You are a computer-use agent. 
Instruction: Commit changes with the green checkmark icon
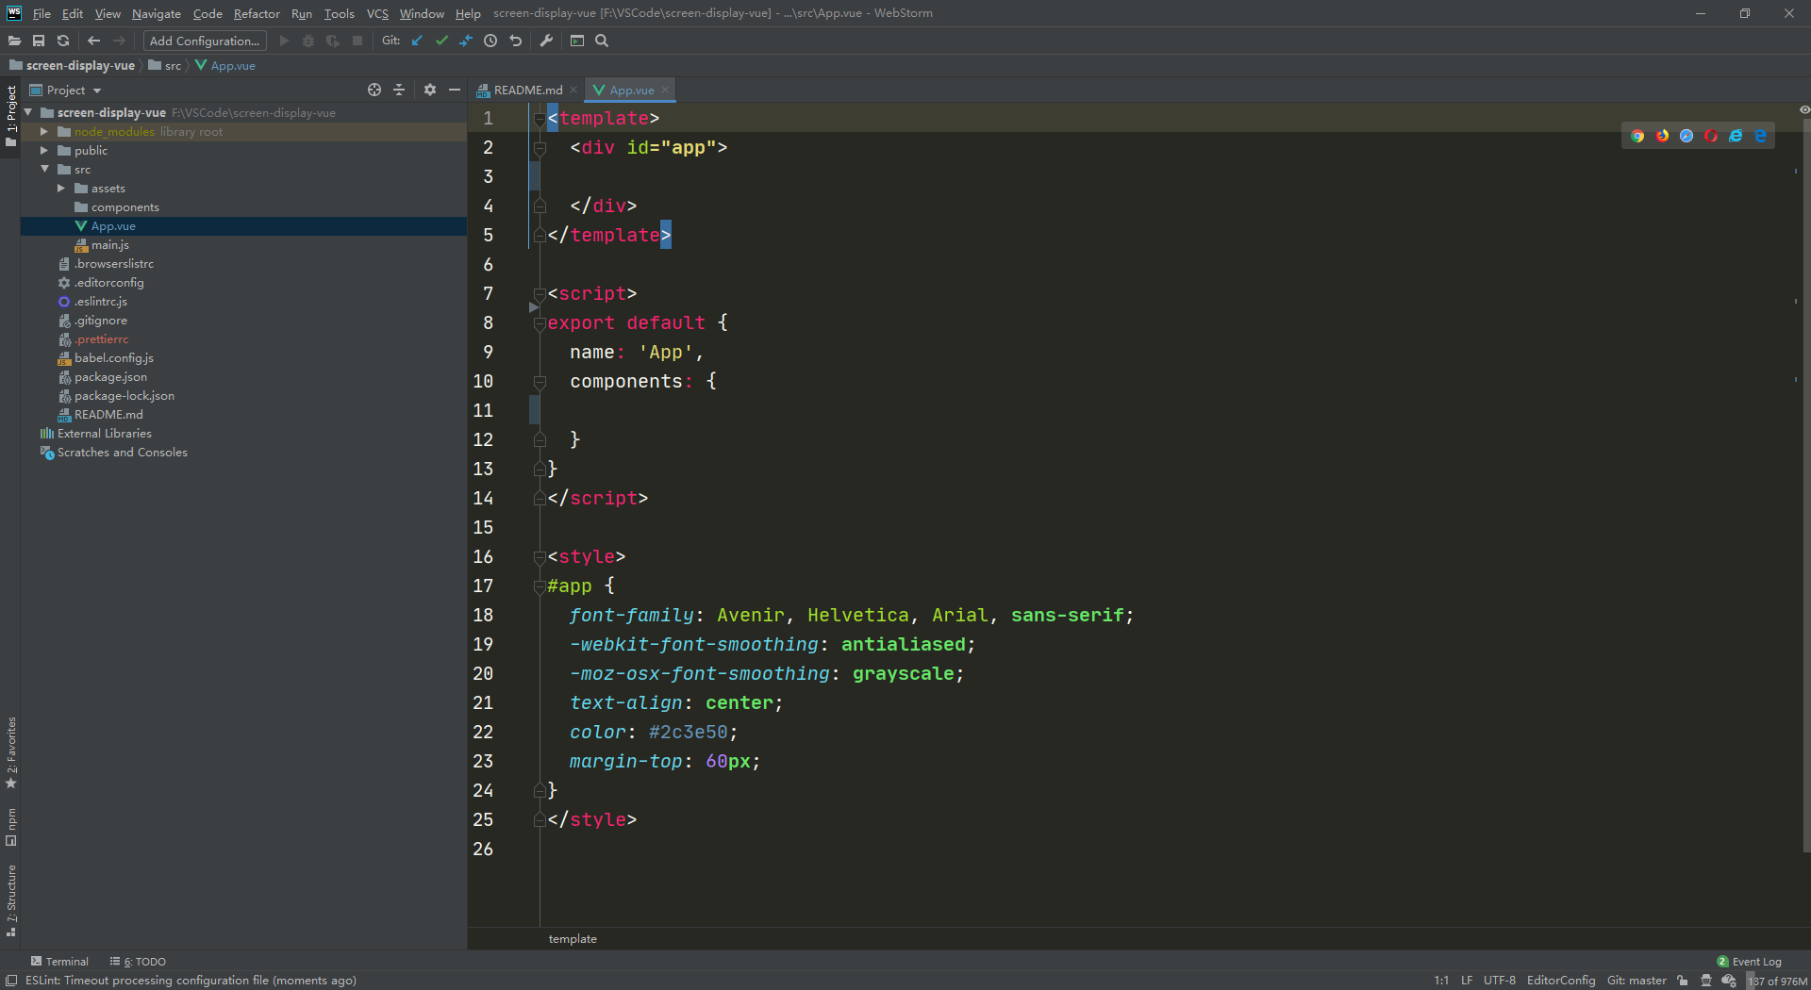tap(441, 41)
